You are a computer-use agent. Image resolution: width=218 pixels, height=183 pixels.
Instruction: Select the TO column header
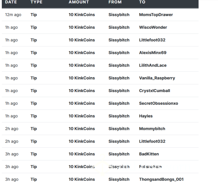pyautogui.click(x=142, y=2)
